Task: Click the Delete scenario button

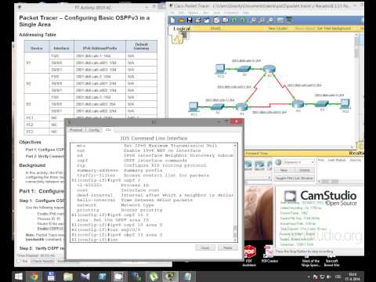Action: pos(305,170)
